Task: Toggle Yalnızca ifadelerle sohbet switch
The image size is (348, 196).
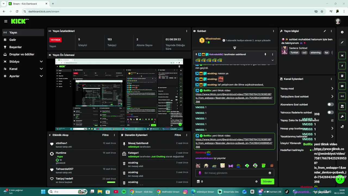Action: coord(331,112)
